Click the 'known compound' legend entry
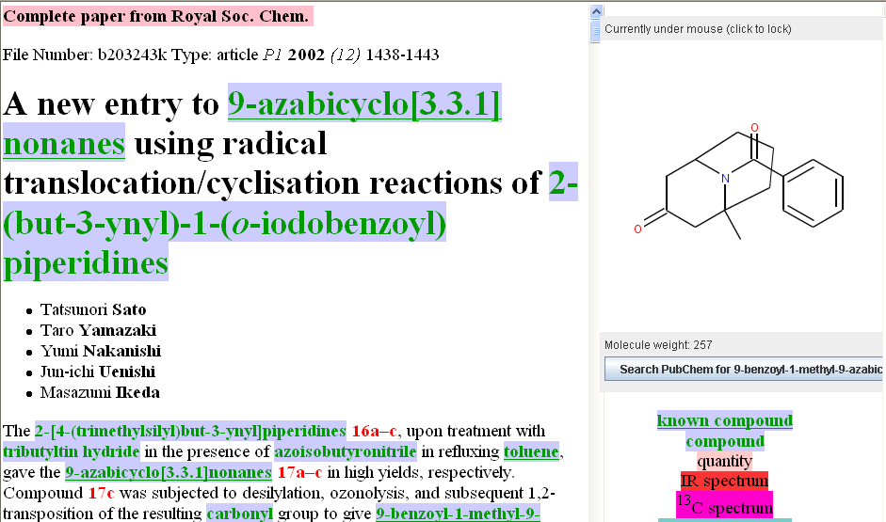 tap(724, 420)
